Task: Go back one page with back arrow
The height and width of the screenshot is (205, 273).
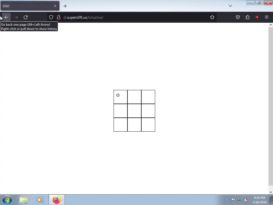Action: click(x=6, y=17)
